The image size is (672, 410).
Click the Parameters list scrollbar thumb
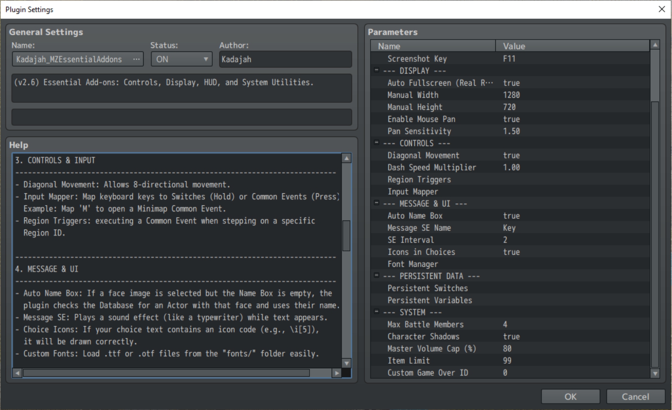(x=655, y=235)
